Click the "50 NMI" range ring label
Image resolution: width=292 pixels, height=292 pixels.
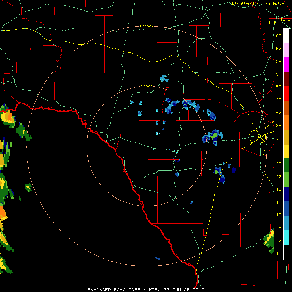pos(147,86)
